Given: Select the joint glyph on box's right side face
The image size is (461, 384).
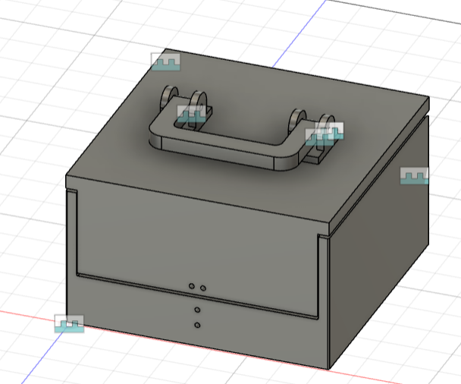Looking at the screenshot, I should tap(415, 175).
